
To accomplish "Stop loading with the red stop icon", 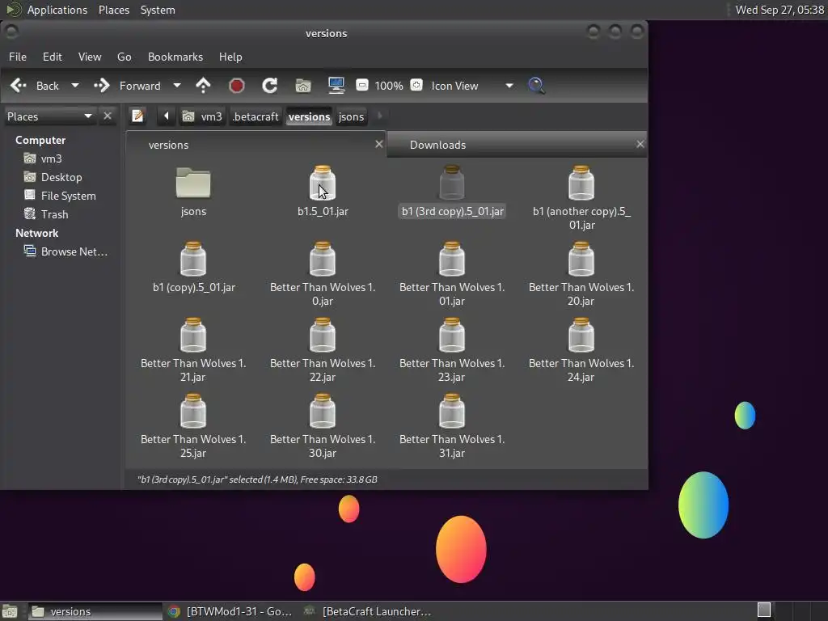I will click(237, 86).
